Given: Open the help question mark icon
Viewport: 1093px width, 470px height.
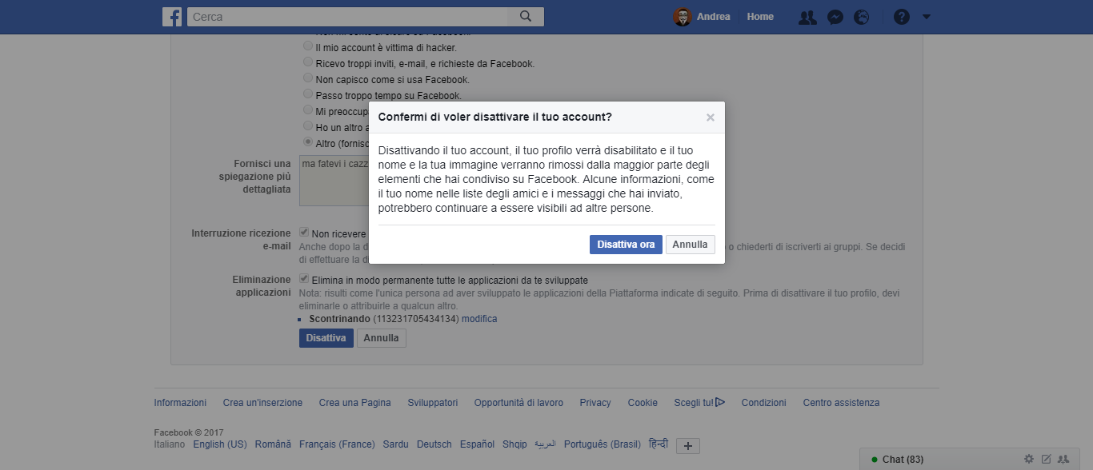Looking at the screenshot, I should 902,17.
